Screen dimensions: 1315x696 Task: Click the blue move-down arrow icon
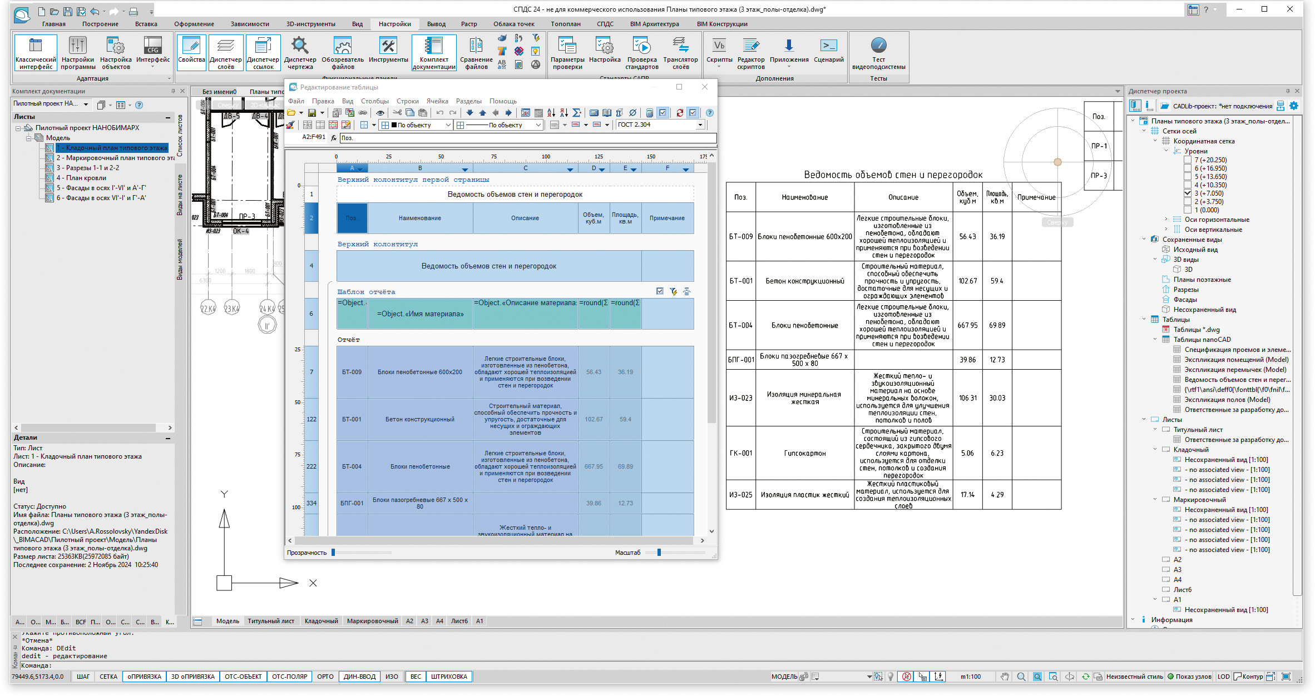pos(469,113)
